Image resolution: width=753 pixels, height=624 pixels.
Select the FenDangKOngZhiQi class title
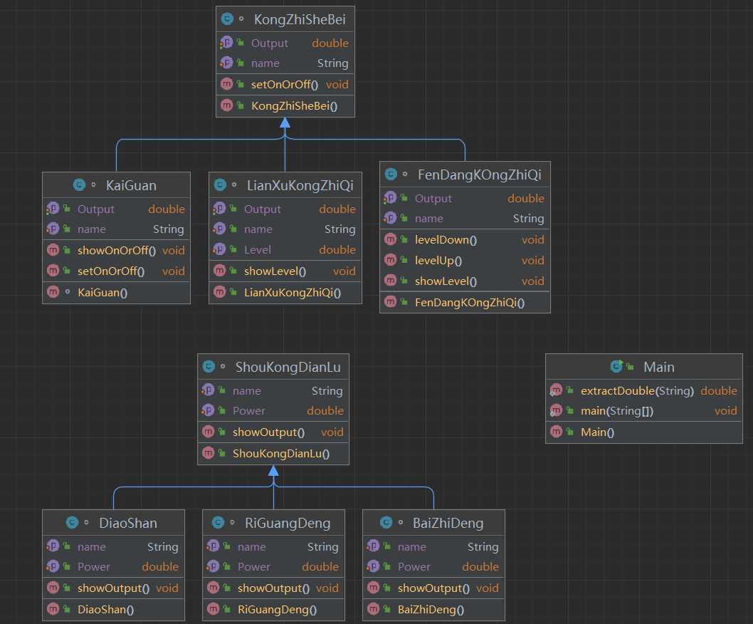click(479, 175)
